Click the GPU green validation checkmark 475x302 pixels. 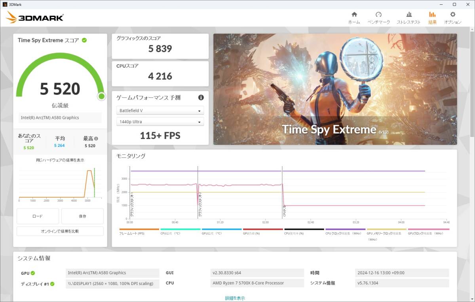click(33, 273)
